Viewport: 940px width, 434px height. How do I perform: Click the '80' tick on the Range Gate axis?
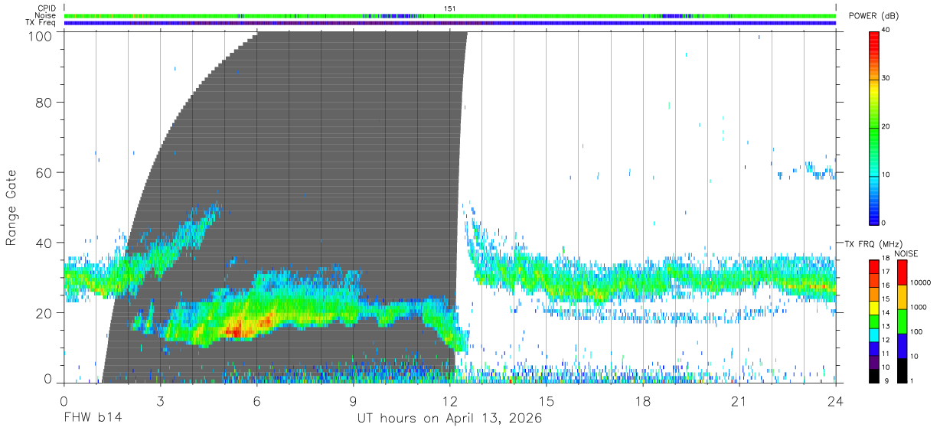click(43, 102)
